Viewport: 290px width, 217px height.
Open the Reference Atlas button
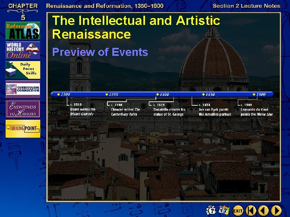tap(23, 31)
